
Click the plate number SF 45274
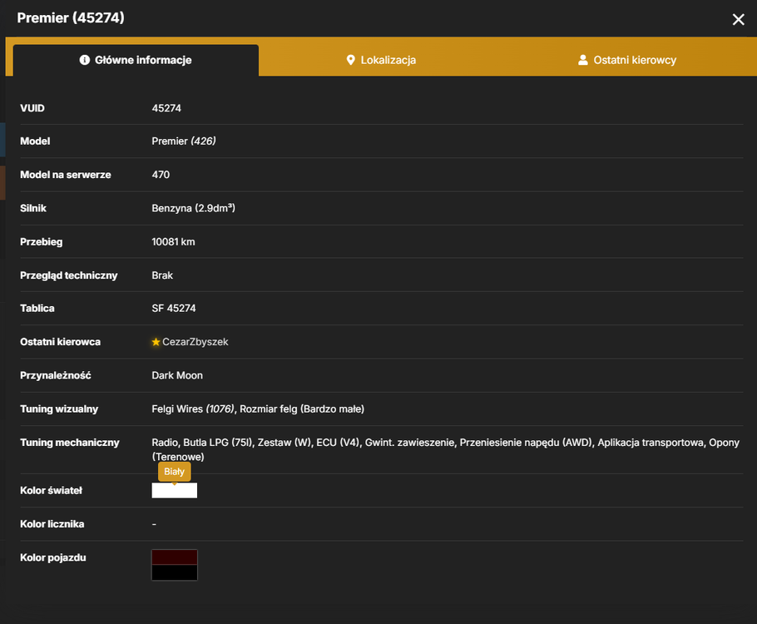(174, 308)
